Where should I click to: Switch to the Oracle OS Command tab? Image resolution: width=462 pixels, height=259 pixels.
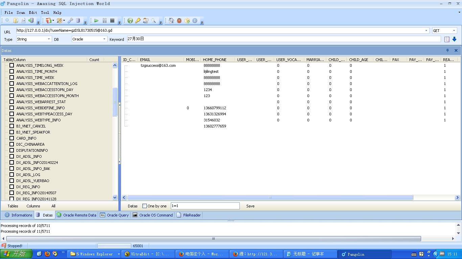(x=153, y=215)
